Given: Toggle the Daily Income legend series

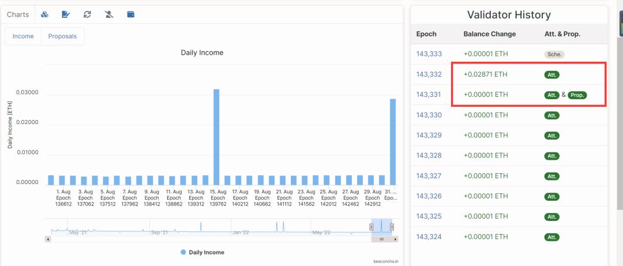Looking at the screenshot, I should coord(202,252).
